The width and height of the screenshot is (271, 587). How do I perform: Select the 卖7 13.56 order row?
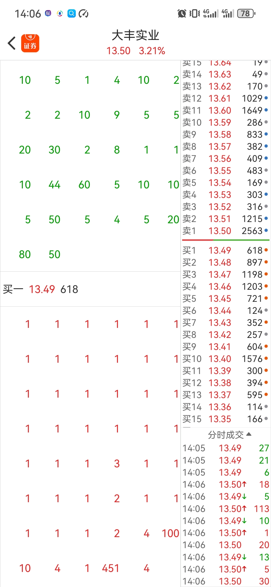point(225,159)
